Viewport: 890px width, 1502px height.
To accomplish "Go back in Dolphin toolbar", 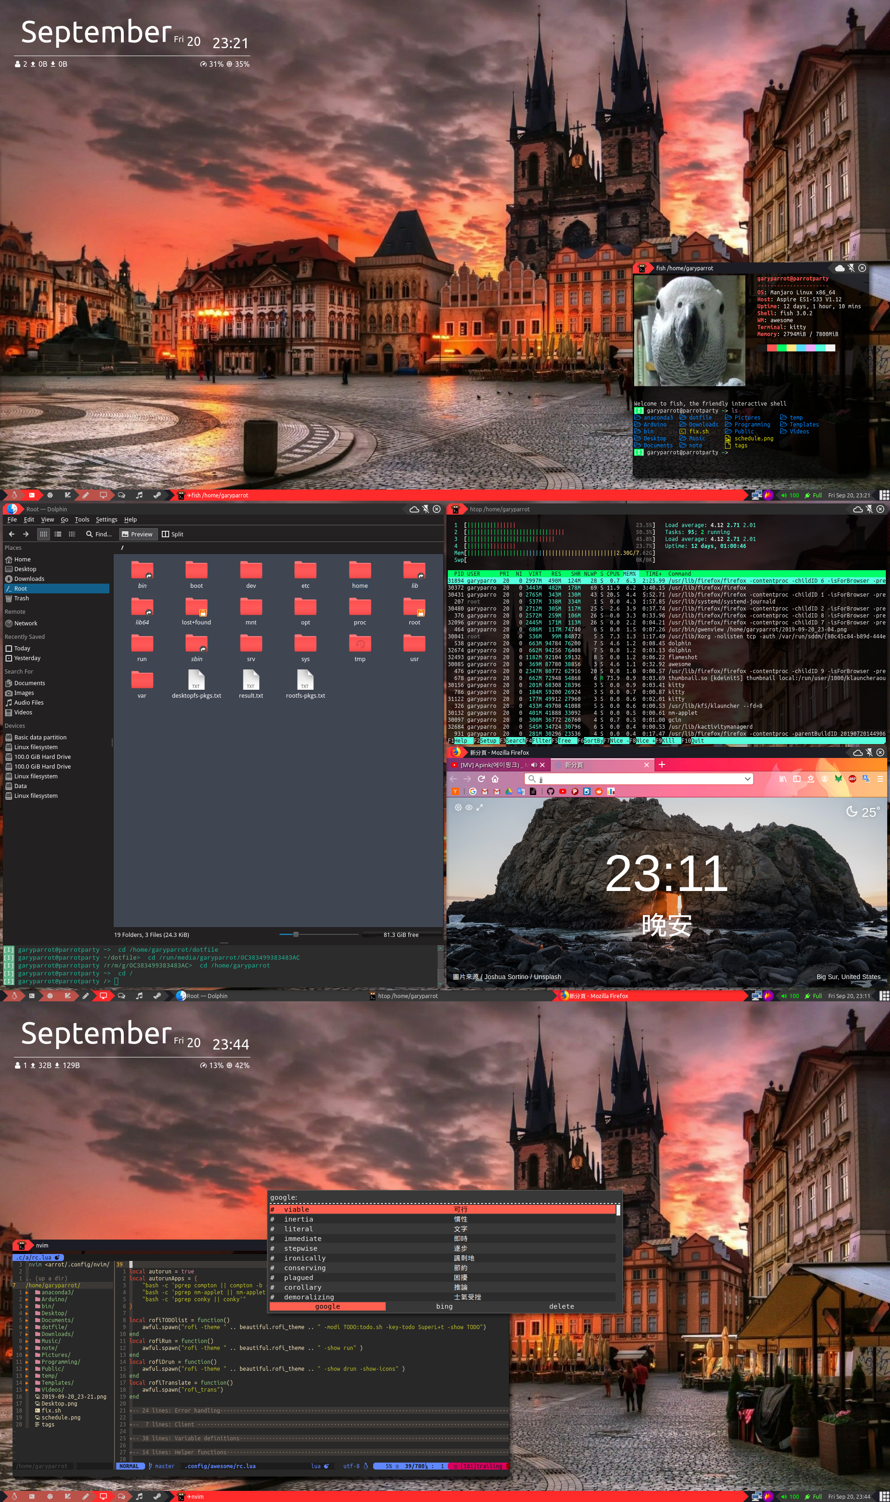I will [x=12, y=534].
